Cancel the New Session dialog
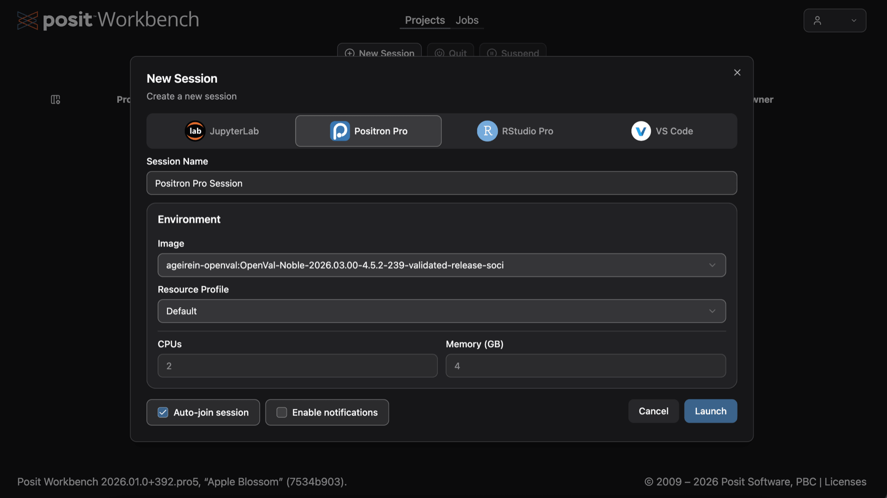 click(654, 411)
